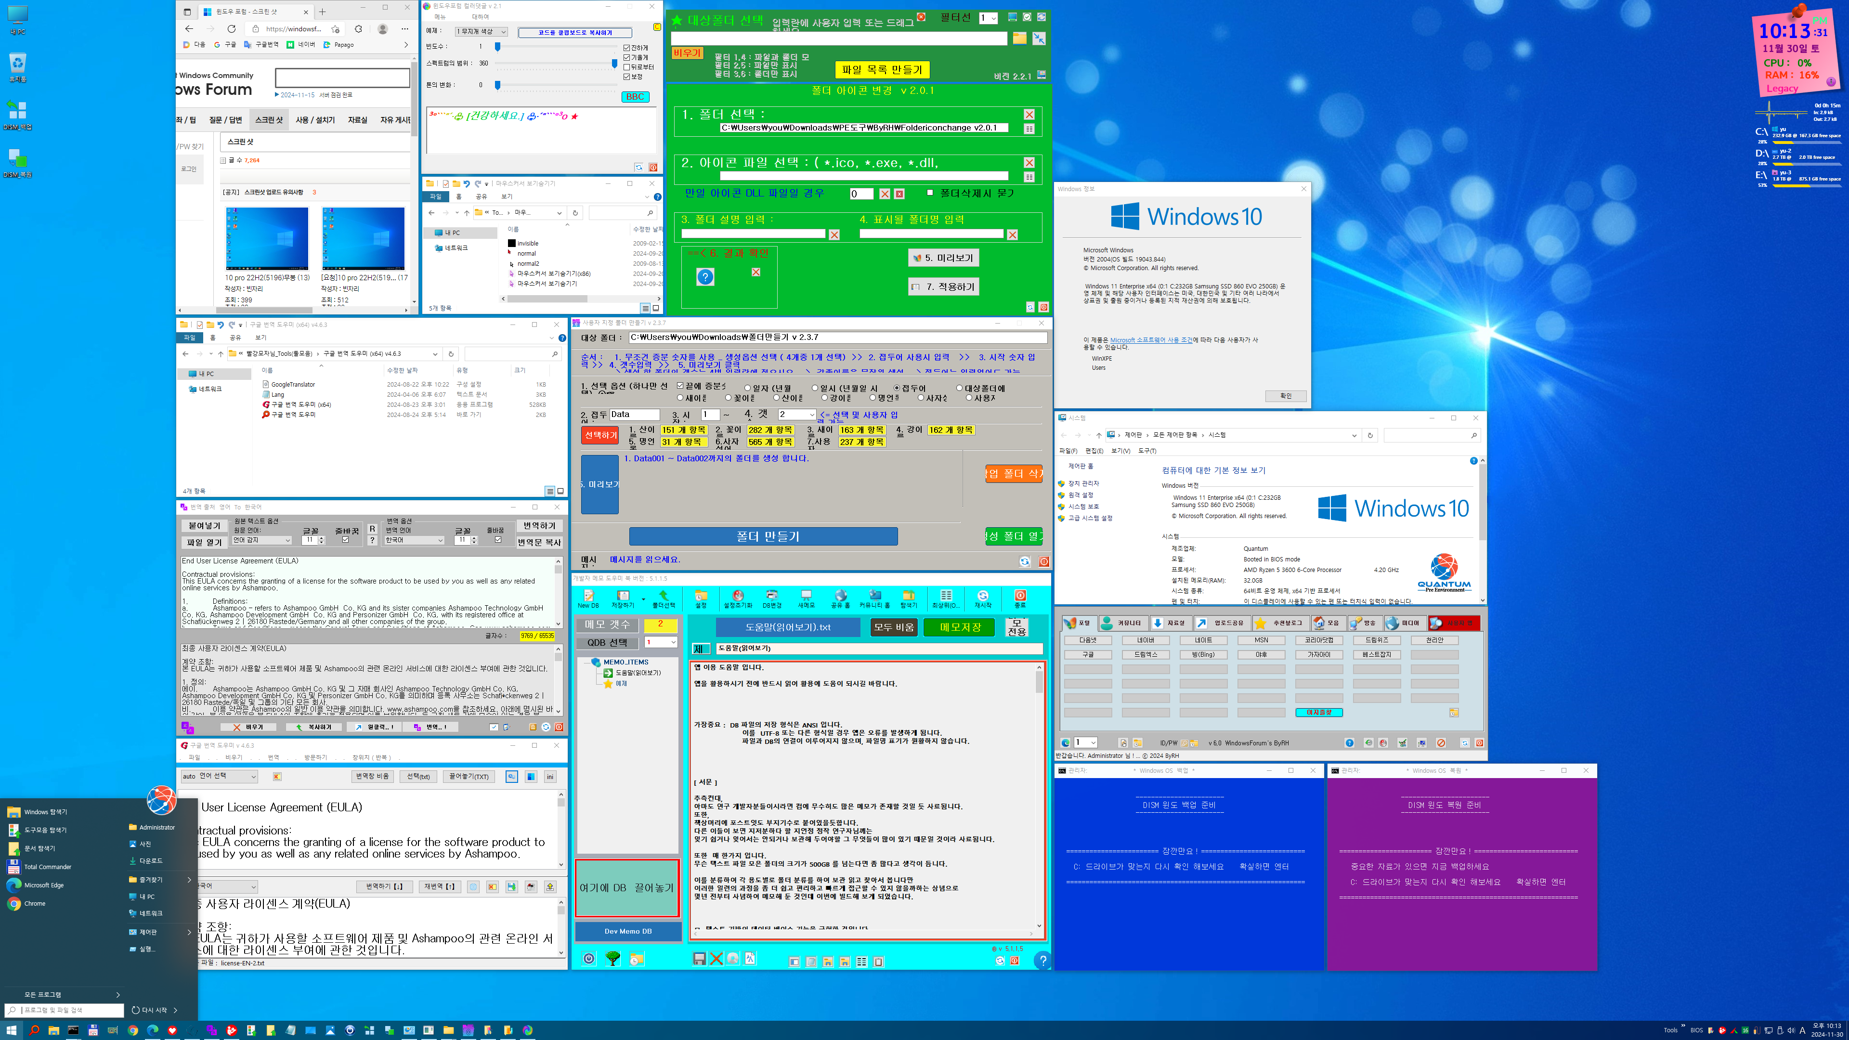This screenshot has height=1040, width=1849.
Task: Open 새메모 new memo icon
Action: [806, 598]
